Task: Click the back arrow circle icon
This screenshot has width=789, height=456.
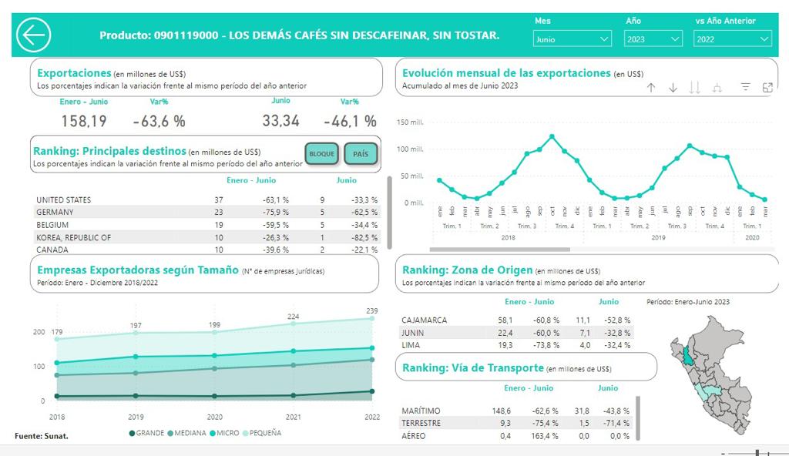Action: [34, 35]
